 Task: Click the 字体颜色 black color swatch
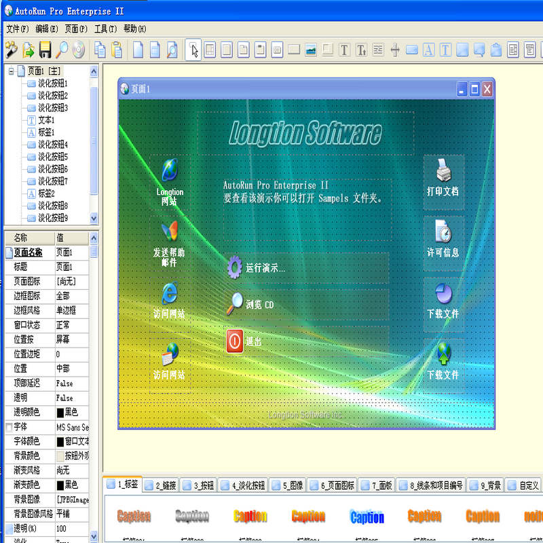[x=60, y=442]
